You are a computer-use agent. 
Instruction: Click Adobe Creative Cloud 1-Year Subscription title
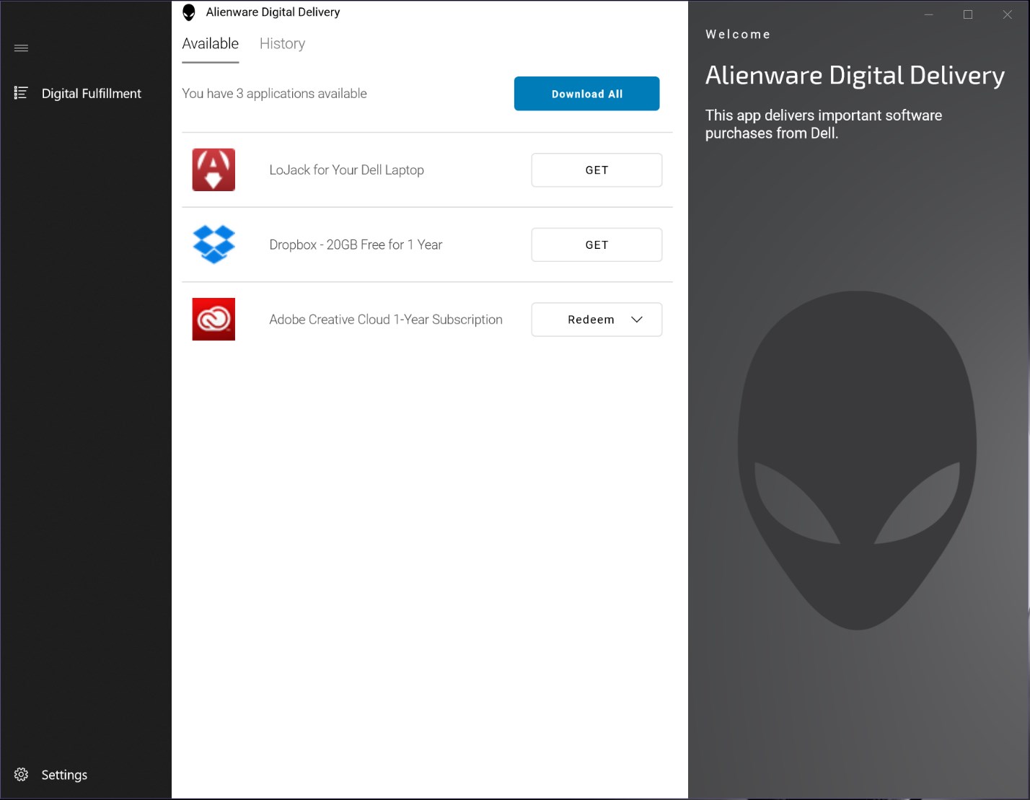[x=386, y=320]
